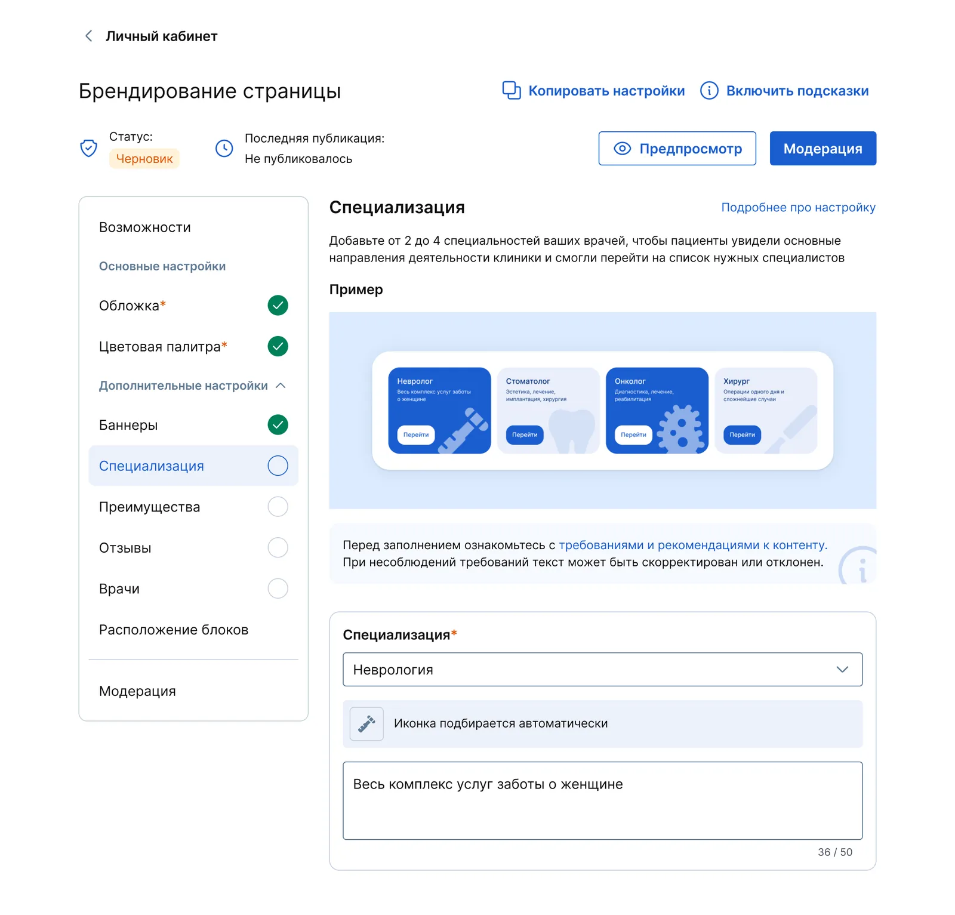
Task: Click the dropdown chevron in the Специализация field
Action: pos(842,669)
